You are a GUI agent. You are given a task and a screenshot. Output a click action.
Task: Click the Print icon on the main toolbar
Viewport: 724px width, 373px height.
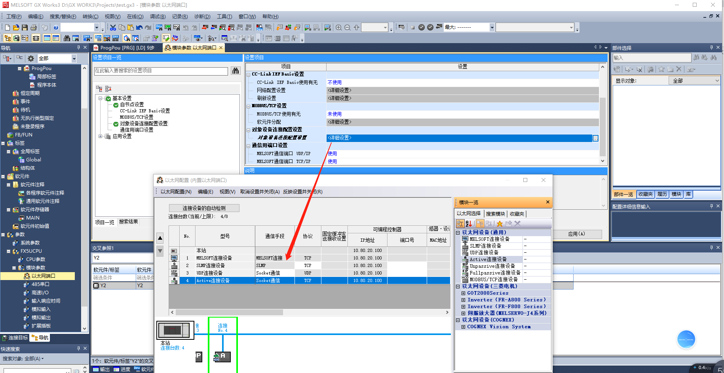click(33, 27)
